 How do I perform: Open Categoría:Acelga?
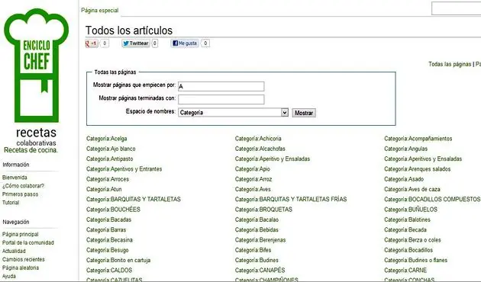[106, 139]
